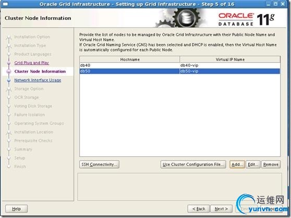
Task: Click the Network Interface Usage step bullet
Action: [x=8, y=80]
